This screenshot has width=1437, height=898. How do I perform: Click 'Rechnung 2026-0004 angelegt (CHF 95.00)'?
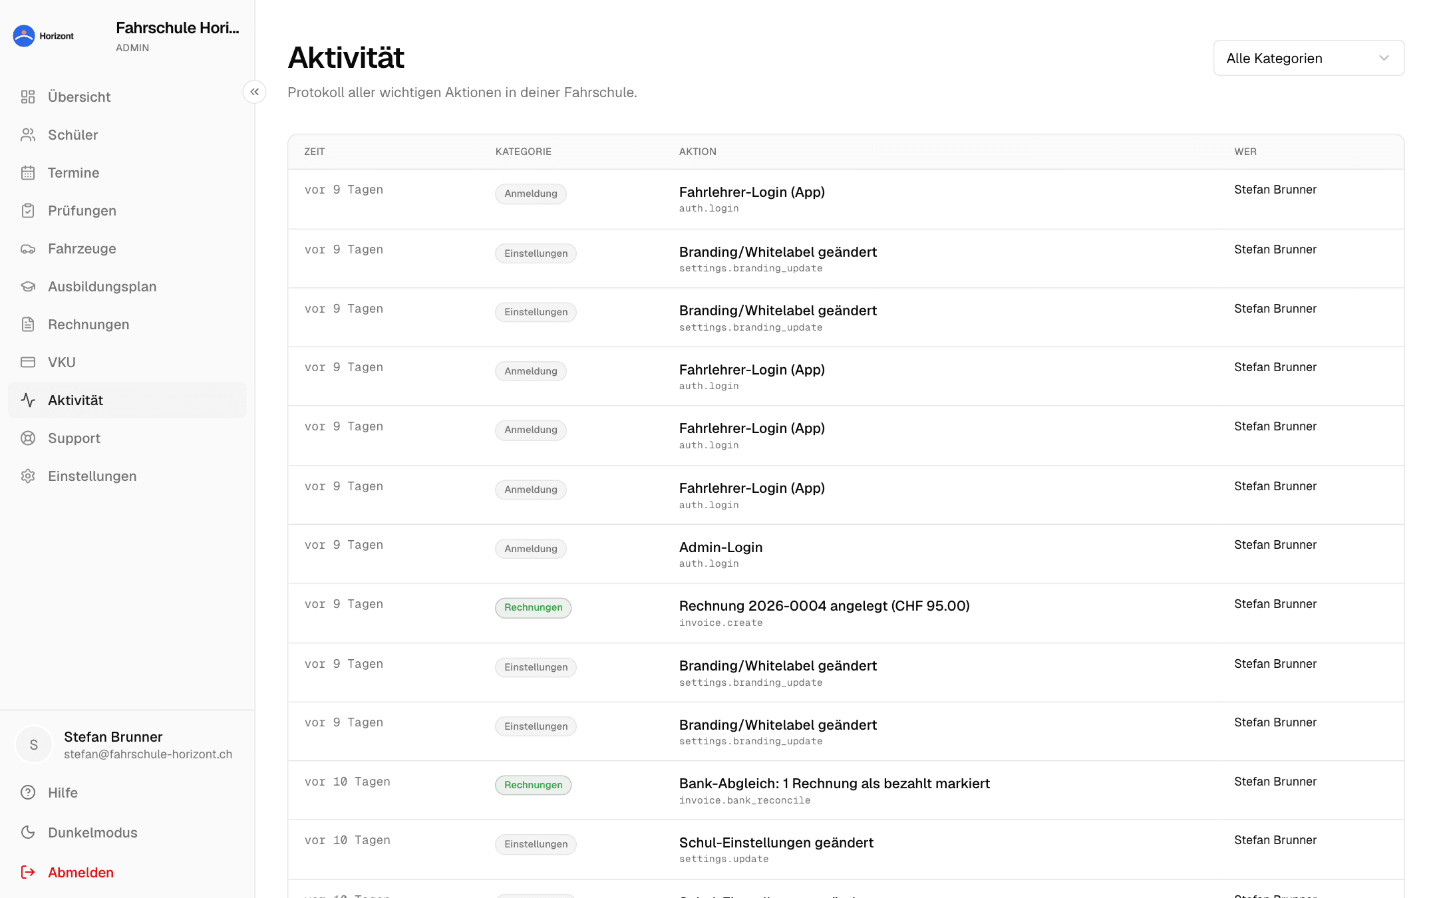coord(824,606)
